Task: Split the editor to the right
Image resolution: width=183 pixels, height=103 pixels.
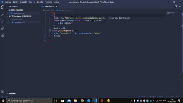Action: point(176,6)
